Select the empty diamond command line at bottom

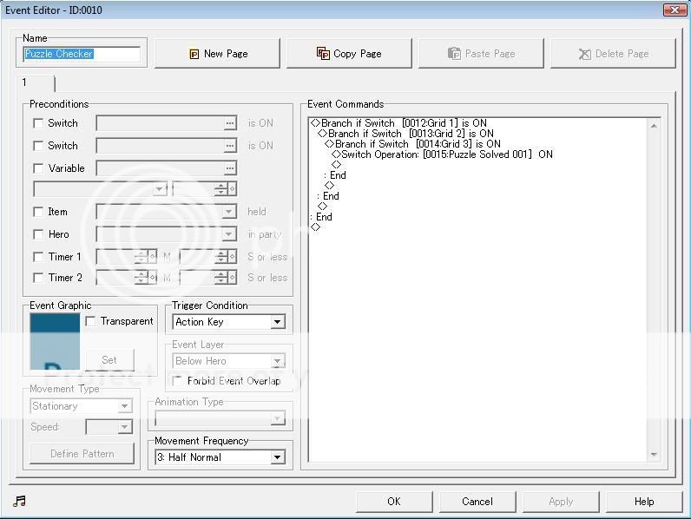tap(316, 227)
